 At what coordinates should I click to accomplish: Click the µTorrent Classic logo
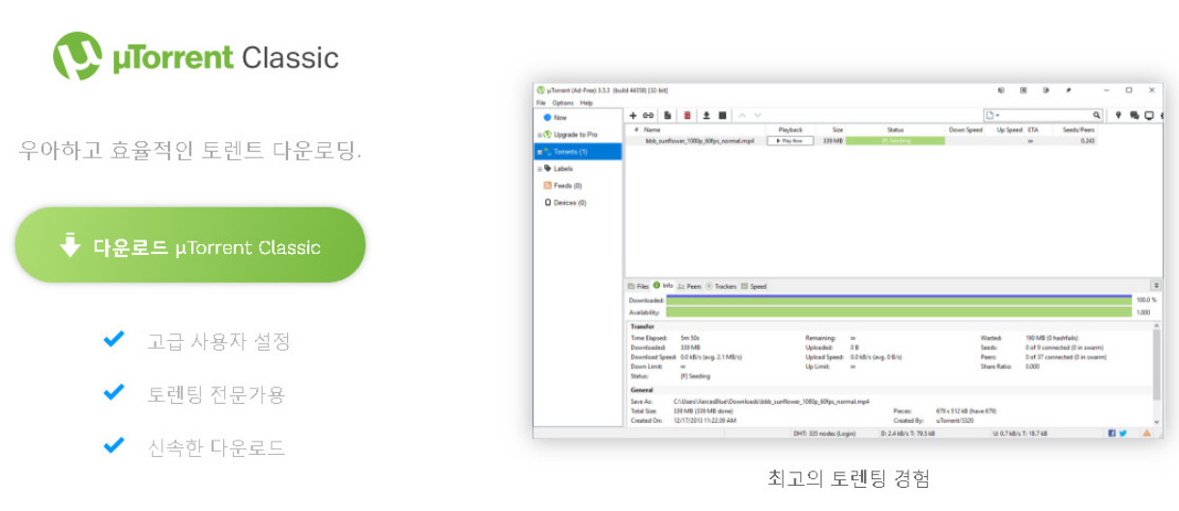pos(196,56)
